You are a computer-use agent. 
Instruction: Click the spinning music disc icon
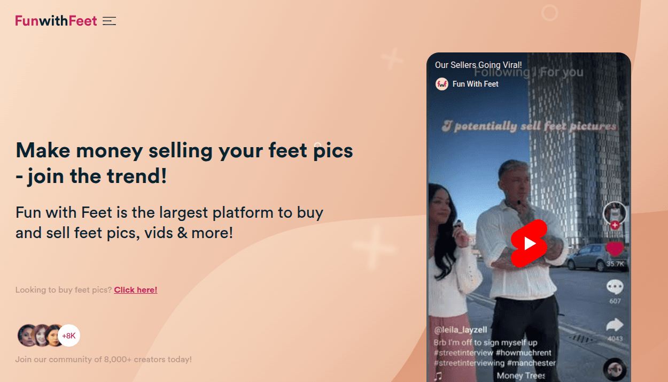615,369
